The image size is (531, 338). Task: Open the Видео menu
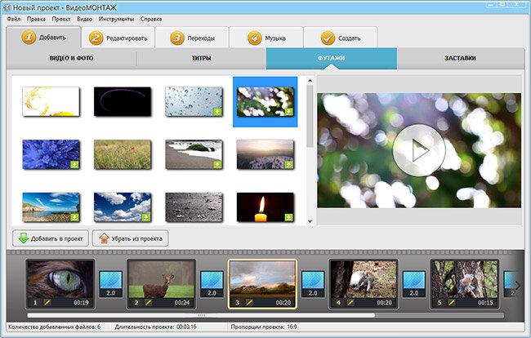[x=84, y=19]
